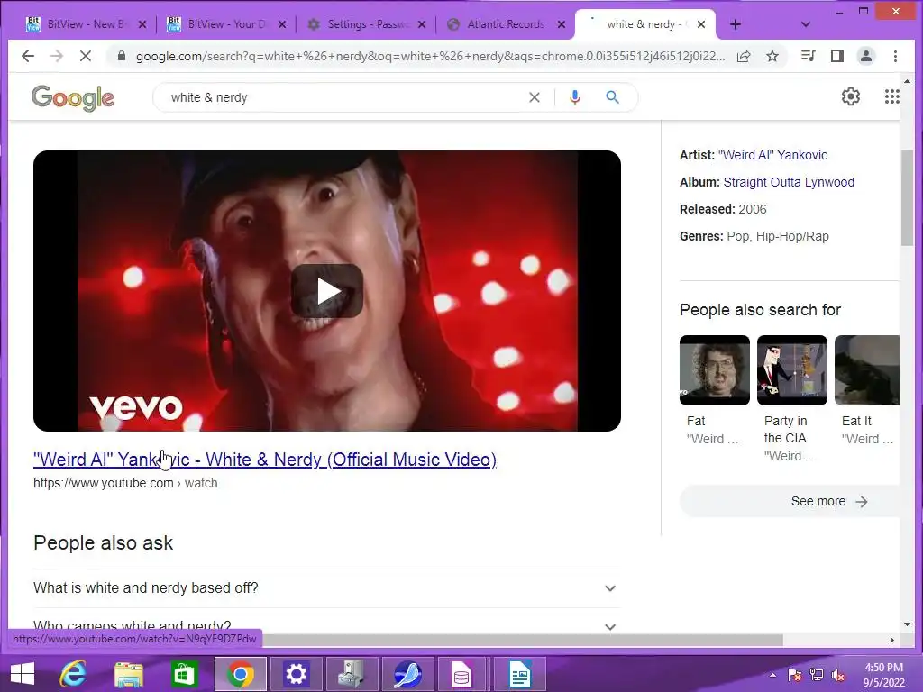Click the address bar URL

tap(430, 56)
